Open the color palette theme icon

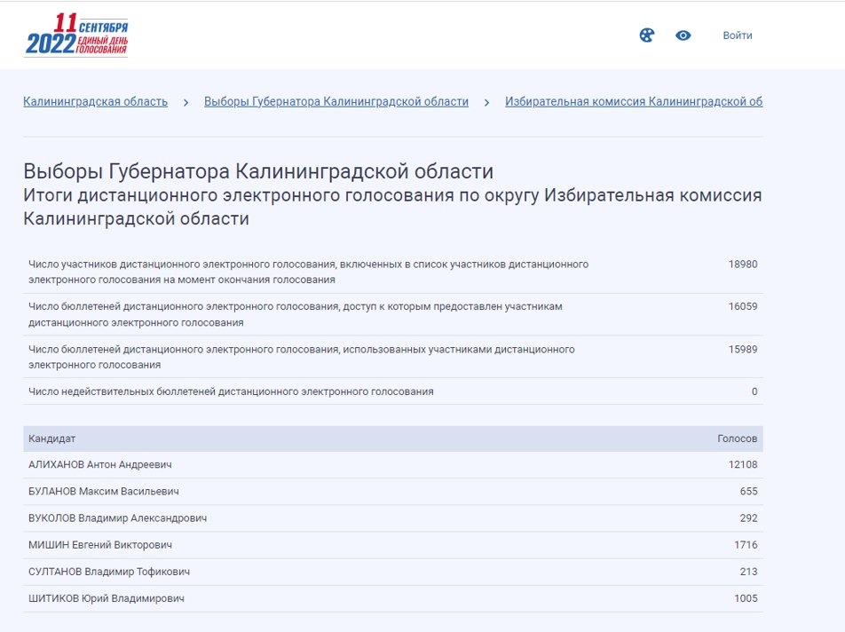tap(647, 36)
